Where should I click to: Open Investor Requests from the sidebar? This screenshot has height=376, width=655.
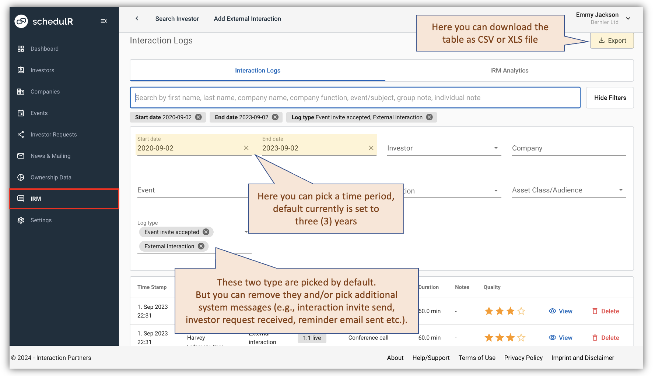pos(54,134)
